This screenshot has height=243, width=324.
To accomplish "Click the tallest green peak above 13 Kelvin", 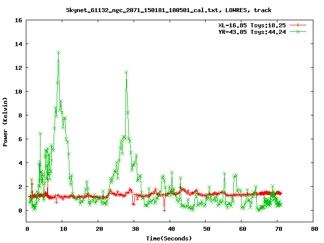I will tap(59, 52).
